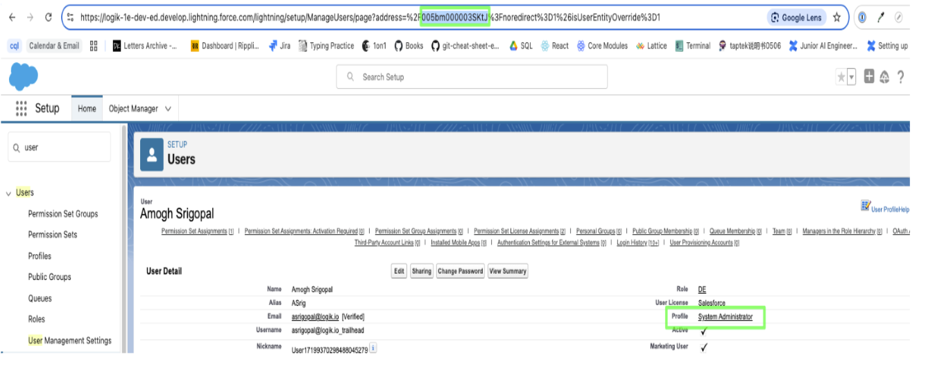Click the asrigopal@logik.io email link
This screenshot has height=375, width=935.
pyautogui.click(x=315, y=317)
